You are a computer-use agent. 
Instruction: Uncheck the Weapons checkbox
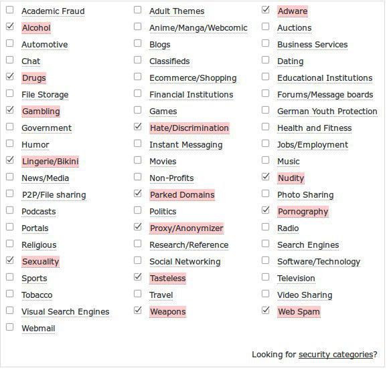(x=137, y=311)
